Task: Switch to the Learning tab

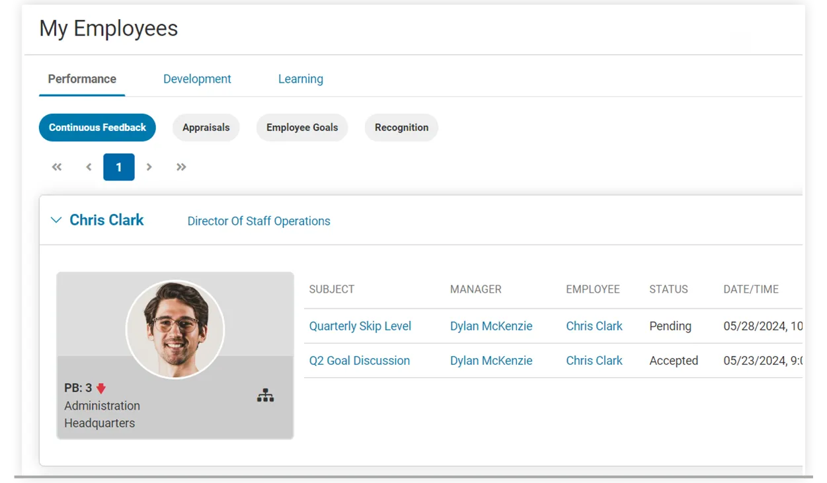Action: point(301,79)
